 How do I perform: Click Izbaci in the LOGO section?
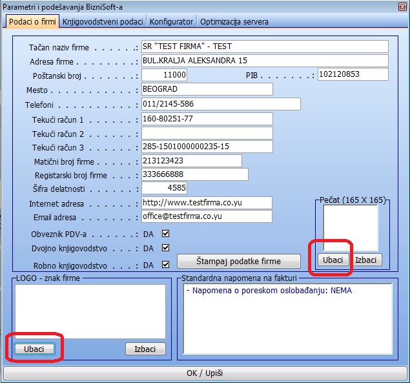[x=145, y=349]
